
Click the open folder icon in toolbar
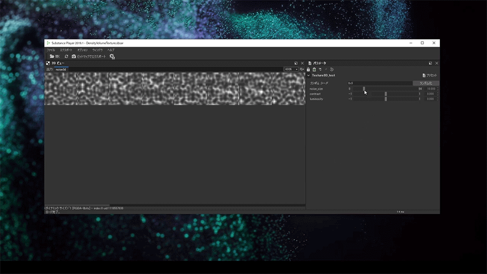tap(52, 56)
